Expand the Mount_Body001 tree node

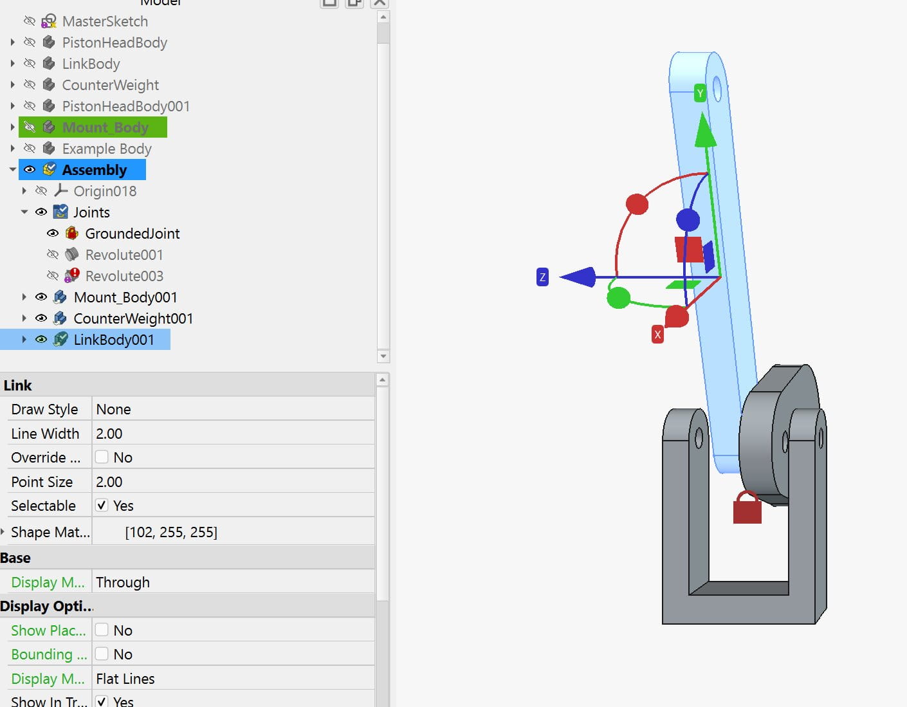click(x=24, y=297)
